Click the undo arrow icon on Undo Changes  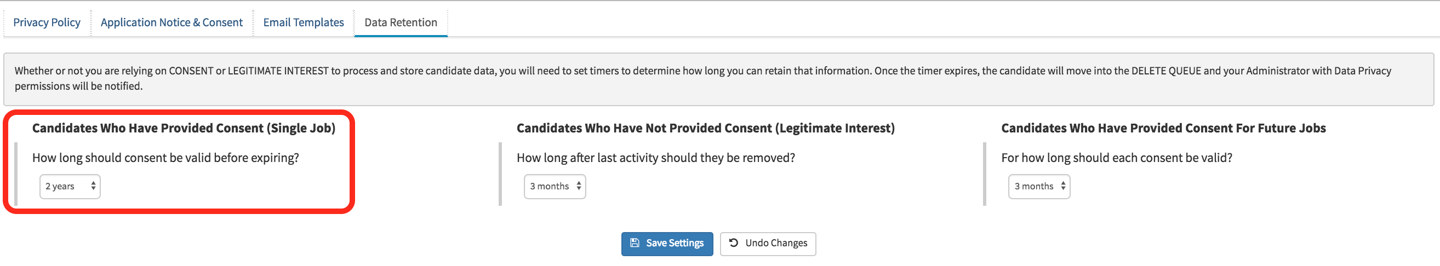[x=733, y=243]
